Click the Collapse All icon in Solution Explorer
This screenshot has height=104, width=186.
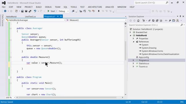click(x=157, y=21)
